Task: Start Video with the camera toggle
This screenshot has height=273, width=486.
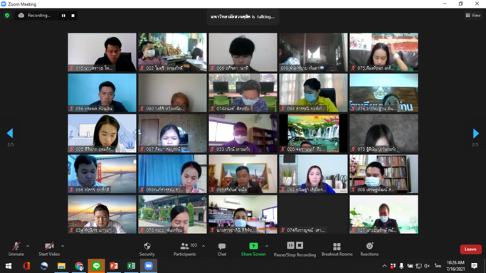Action: tap(49, 249)
